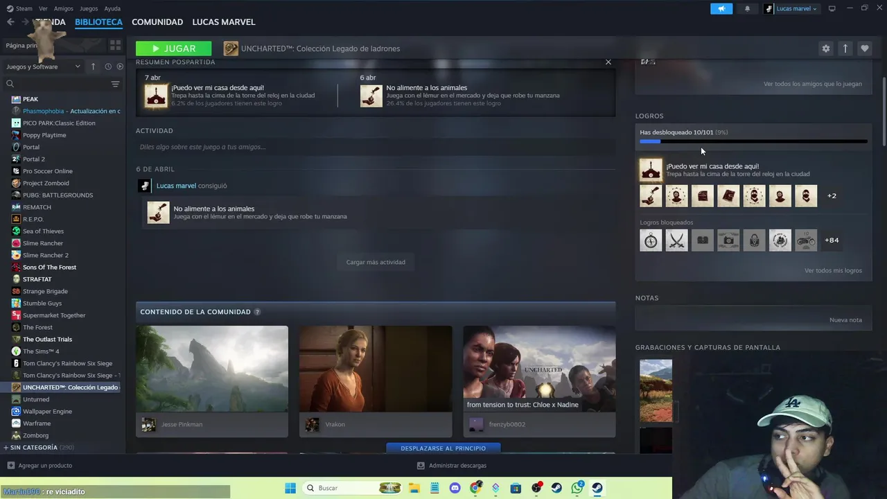Expand the Sin categoría section
The height and width of the screenshot is (499, 887).
(38, 448)
